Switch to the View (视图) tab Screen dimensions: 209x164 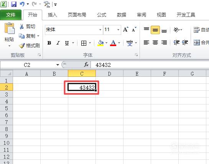click(x=161, y=15)
